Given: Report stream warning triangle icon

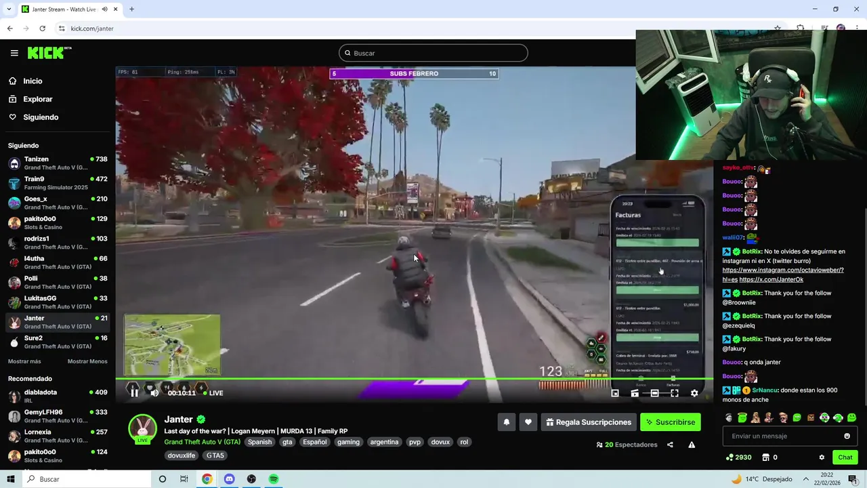Looking at the screenshot, I should tap(692, 445).
